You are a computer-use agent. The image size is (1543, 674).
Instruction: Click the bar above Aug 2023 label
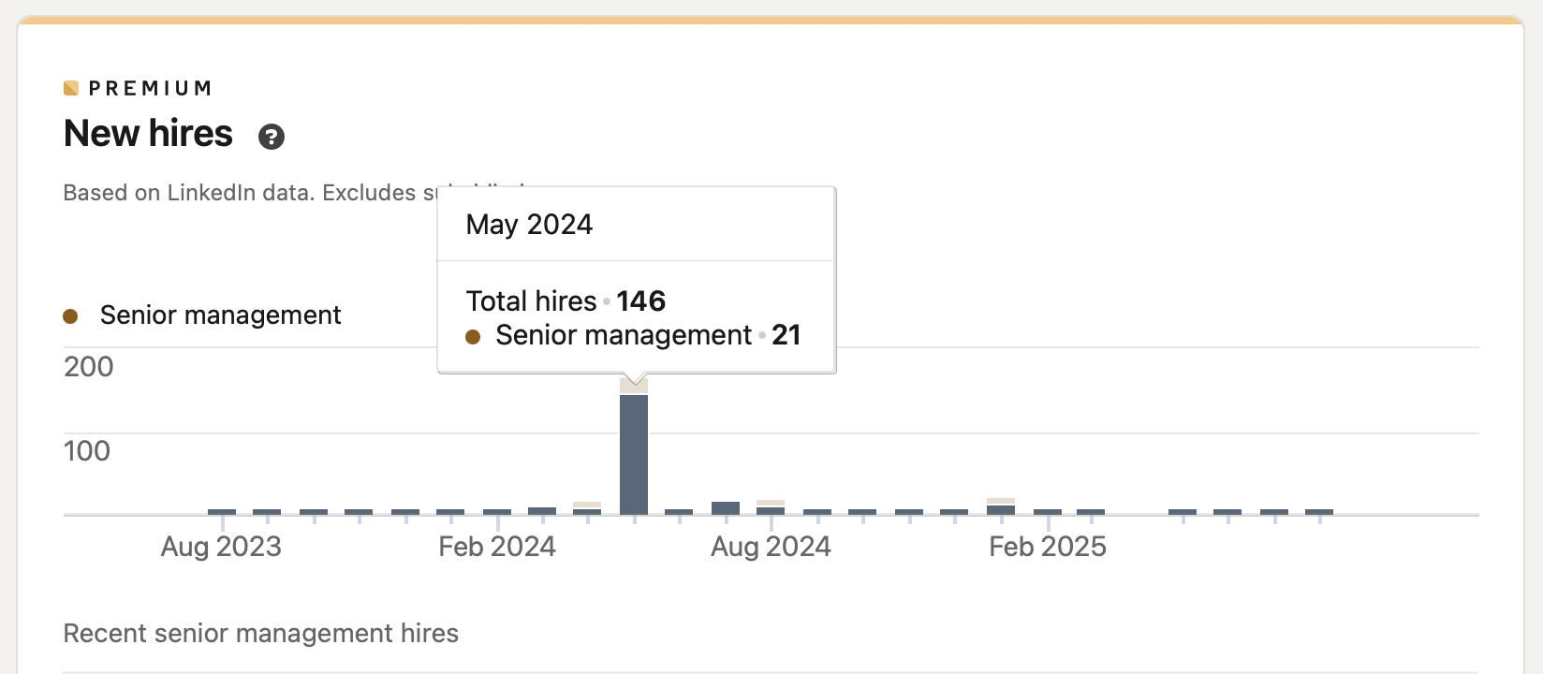pos(222,512)
